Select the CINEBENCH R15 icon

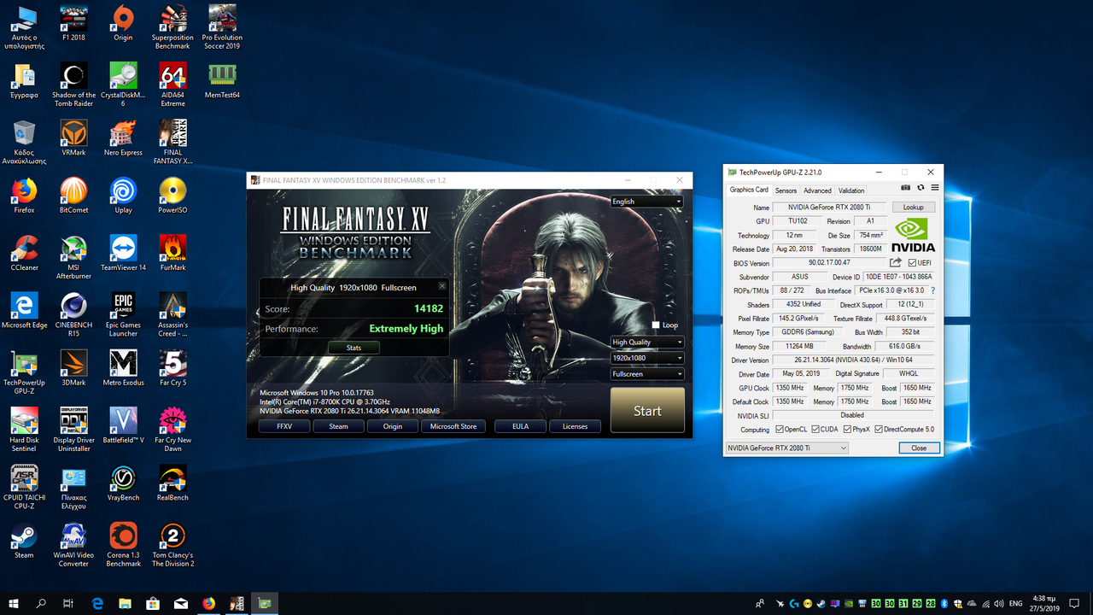pos(73,314)
